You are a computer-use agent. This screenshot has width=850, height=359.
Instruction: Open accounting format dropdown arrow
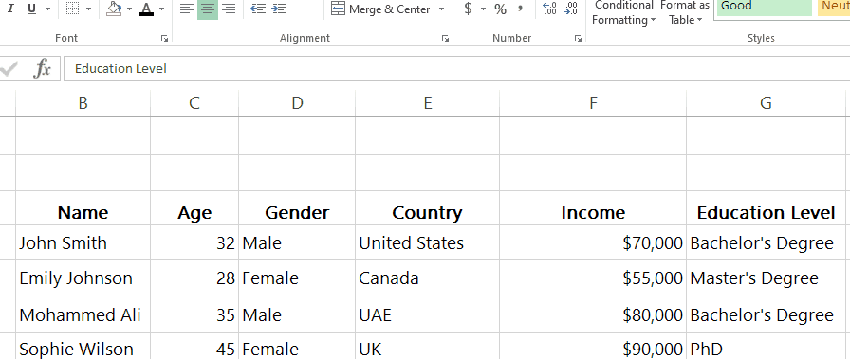pos(483,9)
